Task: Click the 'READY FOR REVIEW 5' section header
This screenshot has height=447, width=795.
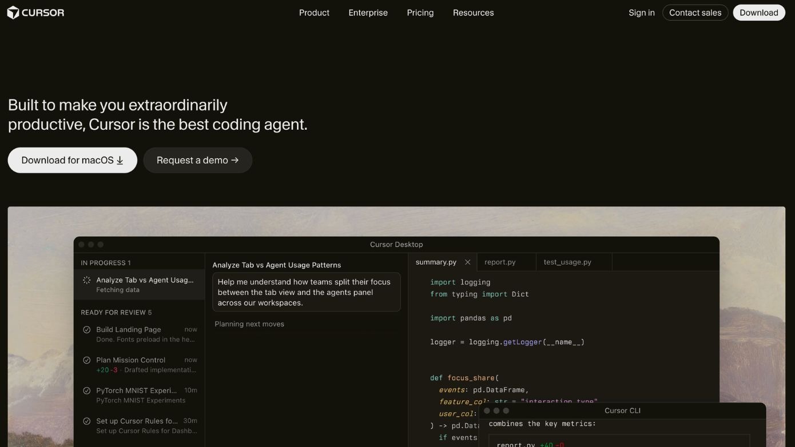Action: (116, 313)
